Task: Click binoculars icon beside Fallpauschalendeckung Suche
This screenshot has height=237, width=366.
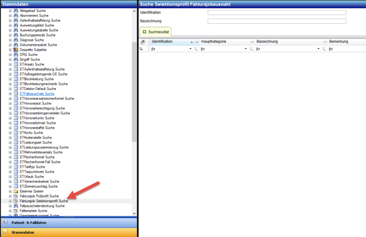Action: [x=15, y=206]
